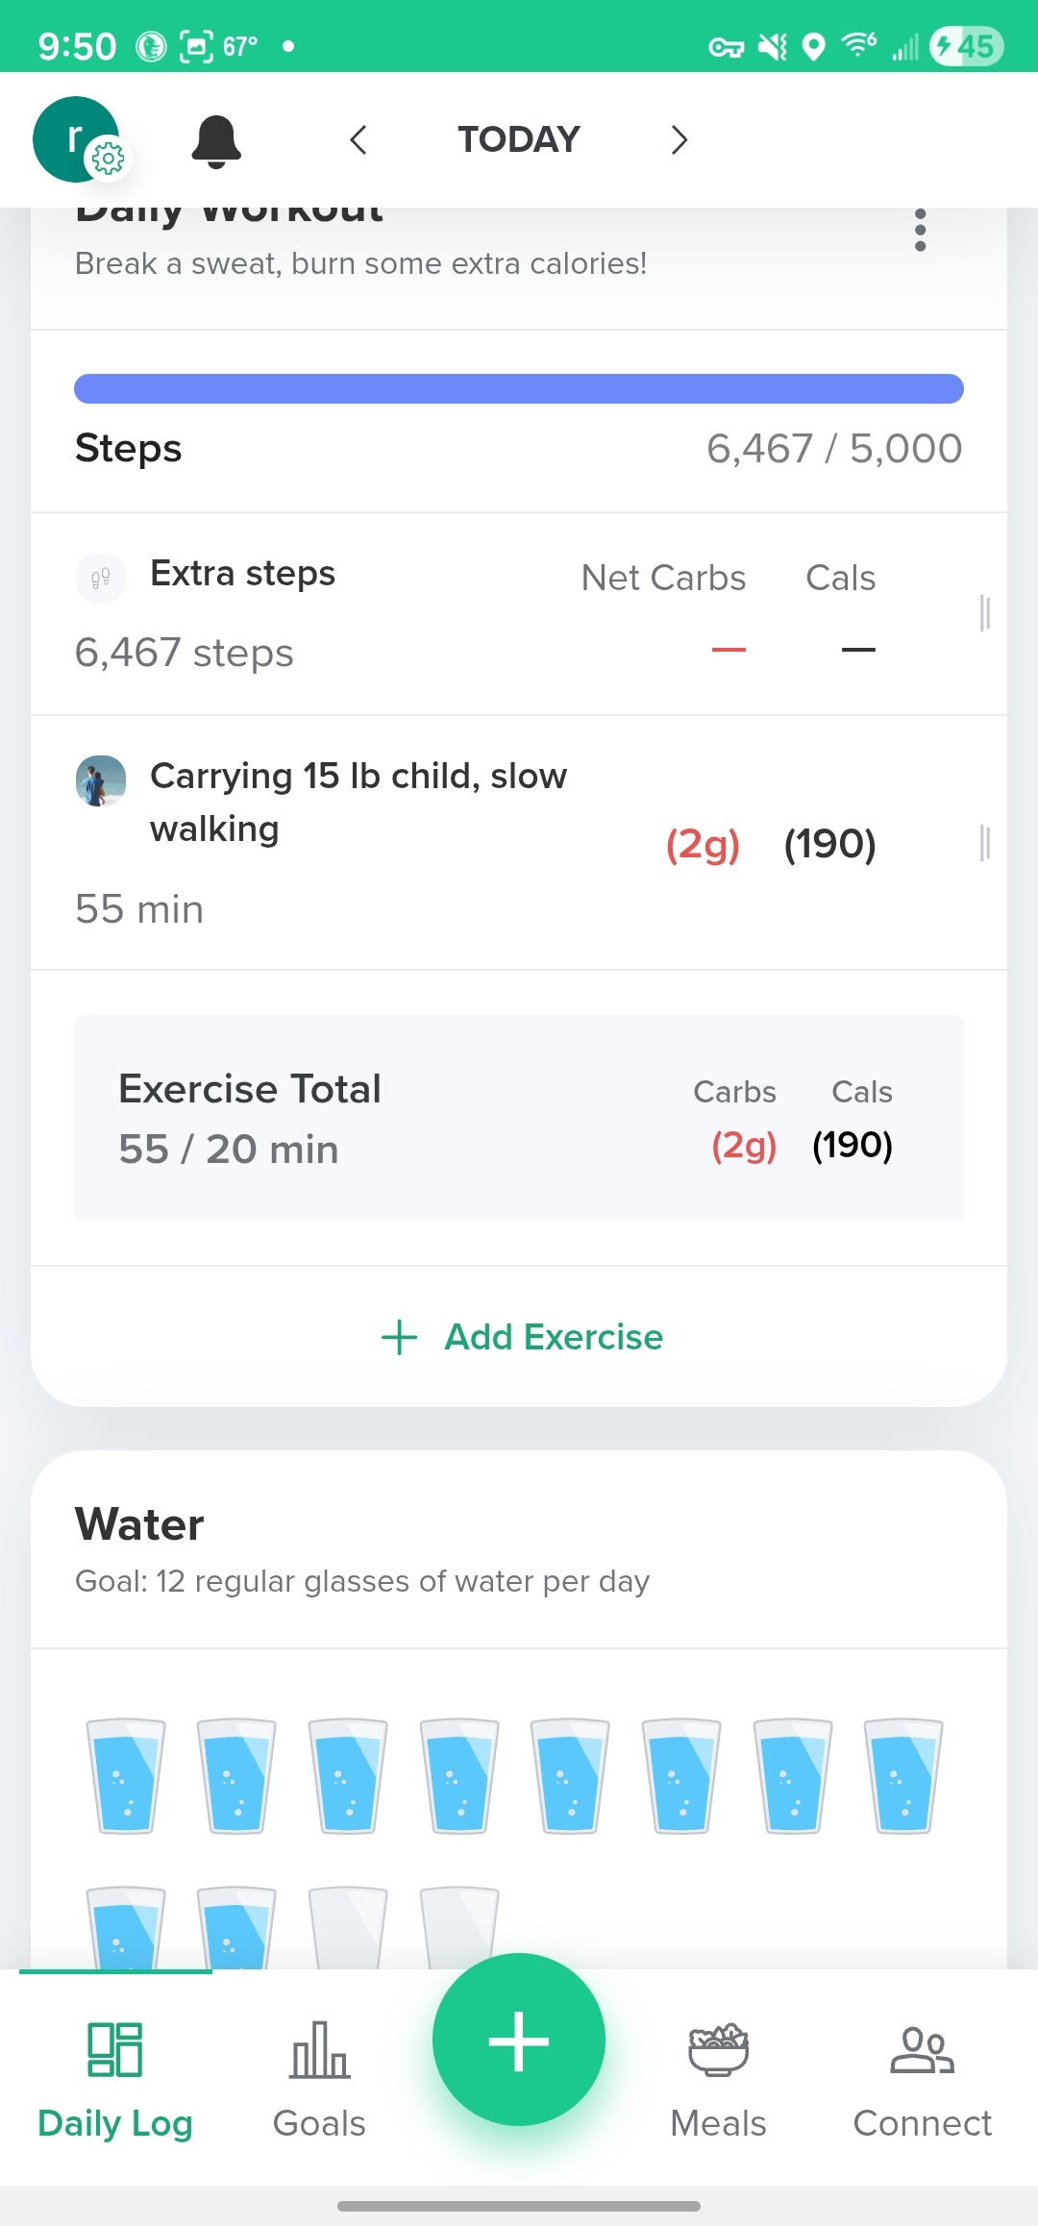Open the TODAY date picker
1038x2226 pixels.
[x=519, y=140]
